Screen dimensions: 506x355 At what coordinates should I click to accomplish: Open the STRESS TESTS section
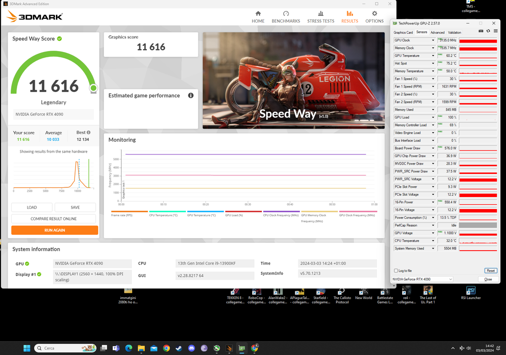point(321,17)
